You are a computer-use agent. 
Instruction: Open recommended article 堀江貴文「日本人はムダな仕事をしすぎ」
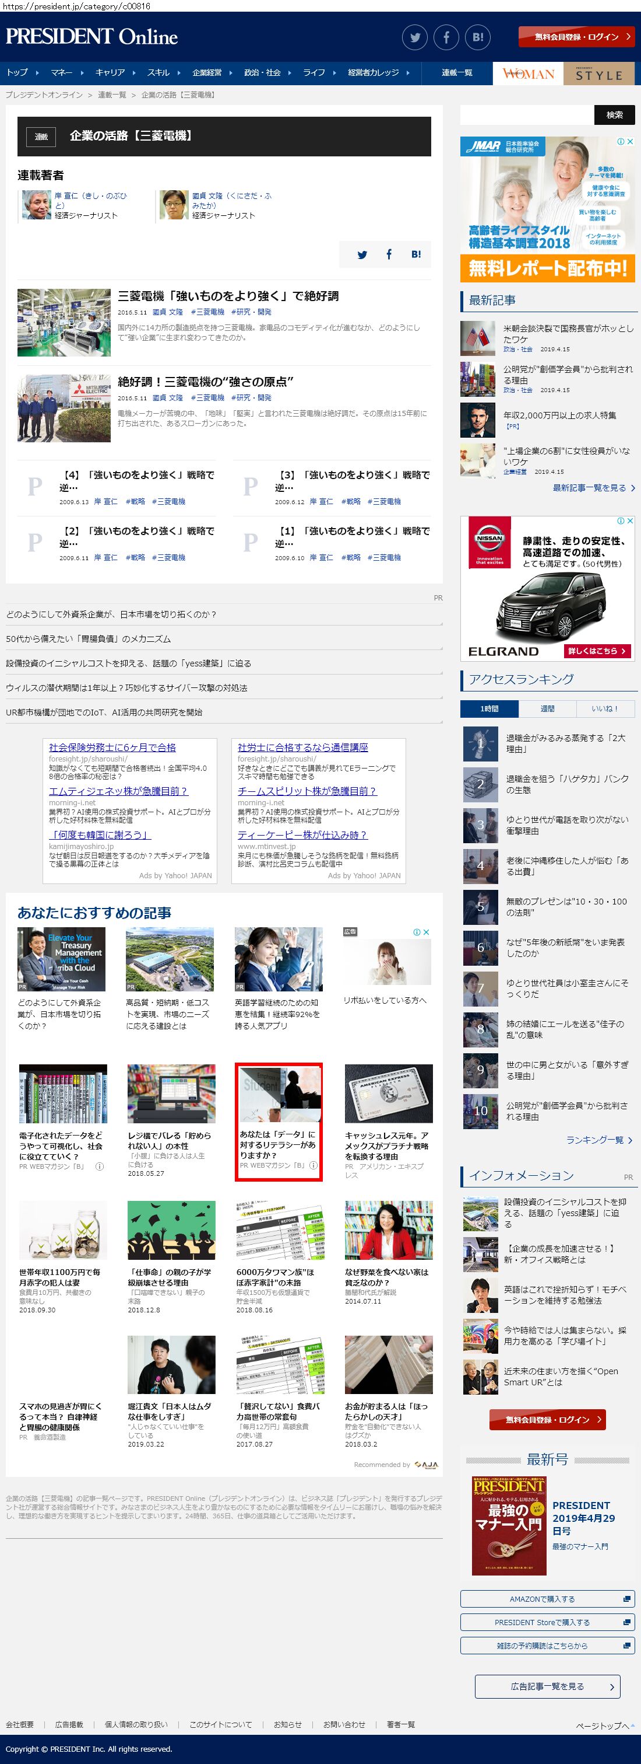(x=170, y=1412)
